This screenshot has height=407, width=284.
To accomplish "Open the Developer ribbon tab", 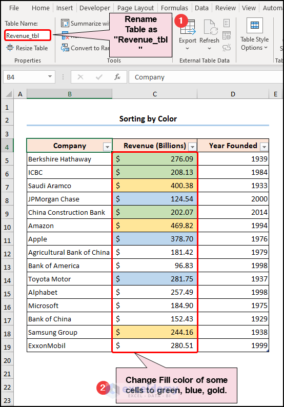I will 95,8.
